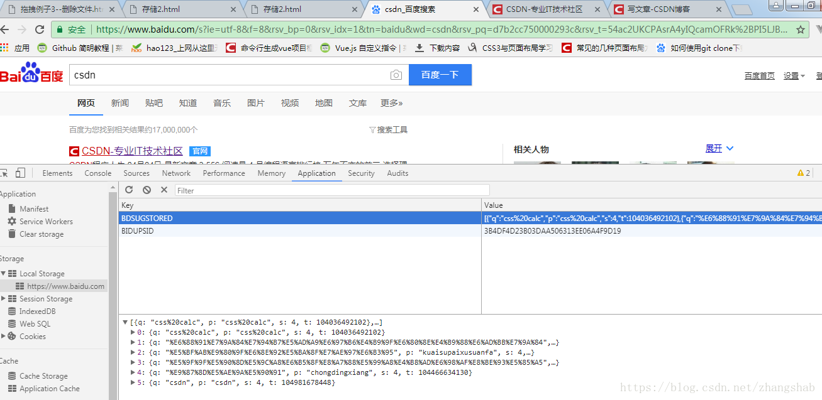Click the Manifest file icon
The image size is (822, 400).
click(12, 208)
